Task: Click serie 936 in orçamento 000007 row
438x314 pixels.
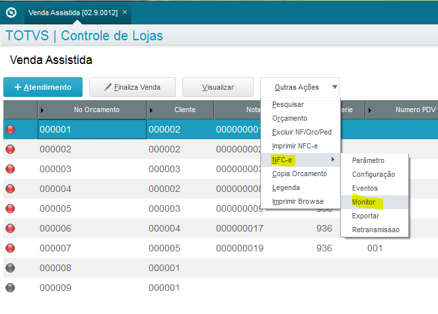Action: [x=324, y=248]
